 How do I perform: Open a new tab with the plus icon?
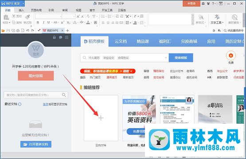(x=67, y=30)
